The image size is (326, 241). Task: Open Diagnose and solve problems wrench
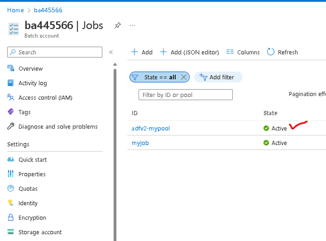(11, 126)
